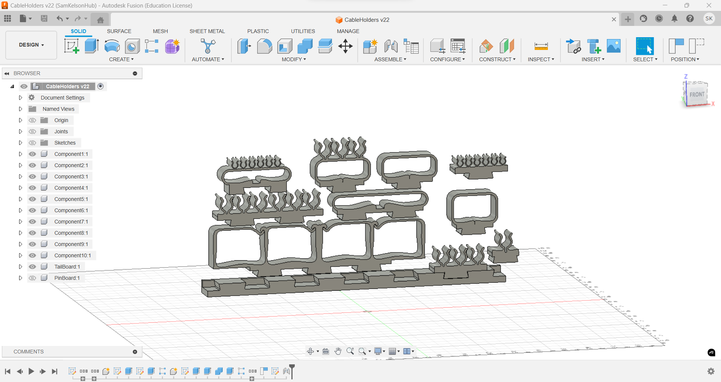Expand the Named Views folder
721x382 pixels.
point(21,109)
